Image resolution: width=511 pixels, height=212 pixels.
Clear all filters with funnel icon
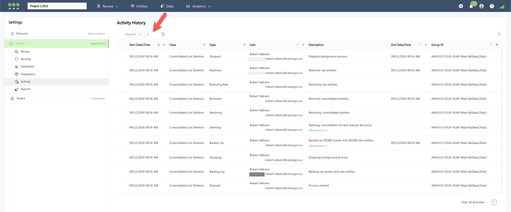tap(163, 34)
